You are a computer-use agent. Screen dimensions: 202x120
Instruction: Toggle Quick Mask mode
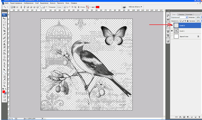click(4, 96)
